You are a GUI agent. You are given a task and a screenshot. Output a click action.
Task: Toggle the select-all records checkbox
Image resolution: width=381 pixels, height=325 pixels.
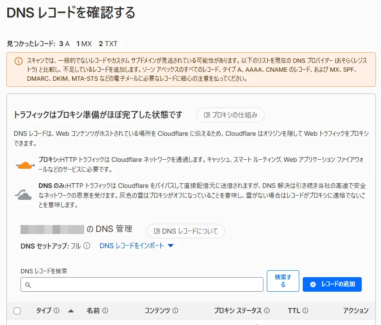coord(17,311)
